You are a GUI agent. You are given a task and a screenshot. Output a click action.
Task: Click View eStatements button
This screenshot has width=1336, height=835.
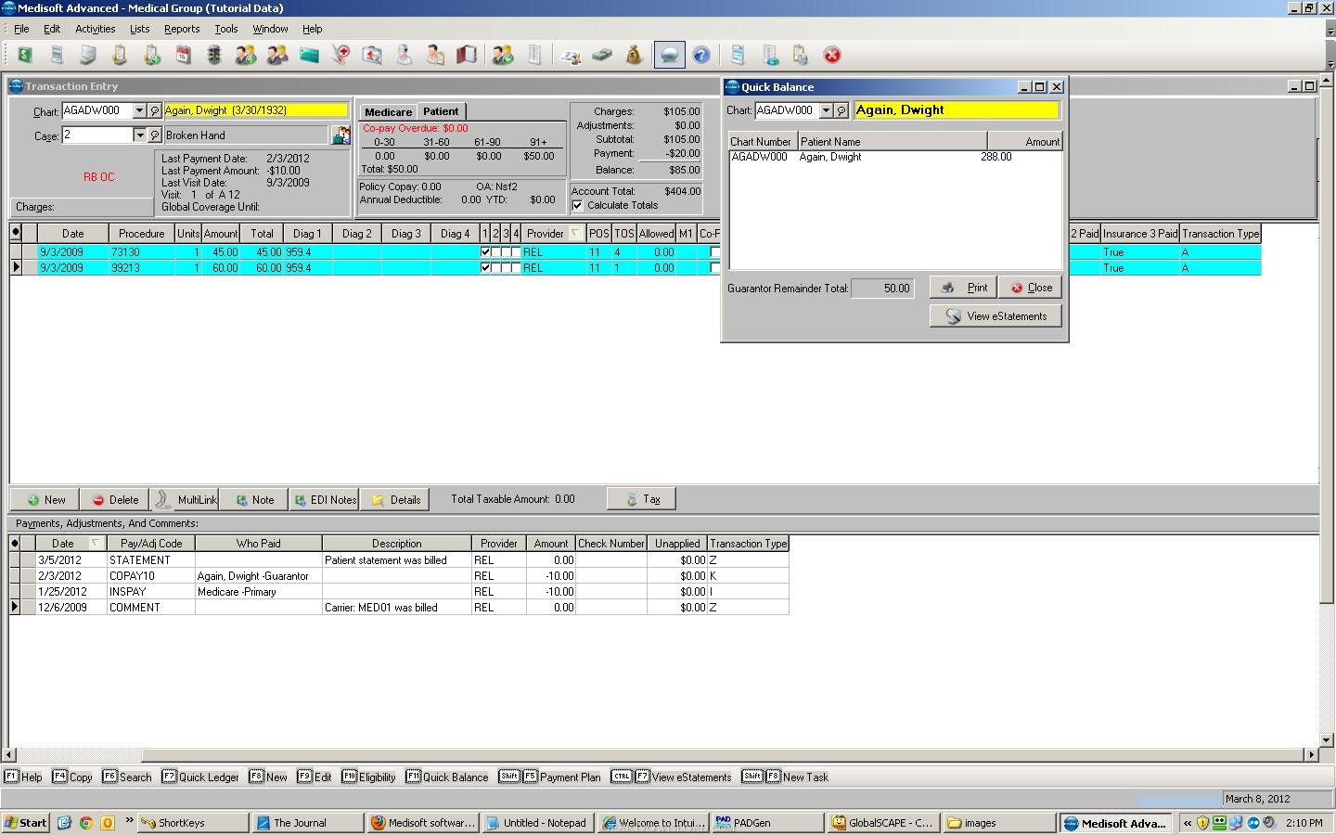[x=996, y=316]
